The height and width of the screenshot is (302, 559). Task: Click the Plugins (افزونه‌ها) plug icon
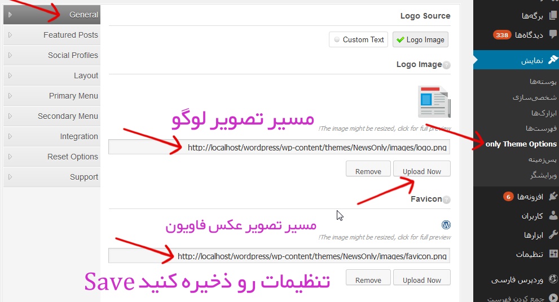click(553, 196)
